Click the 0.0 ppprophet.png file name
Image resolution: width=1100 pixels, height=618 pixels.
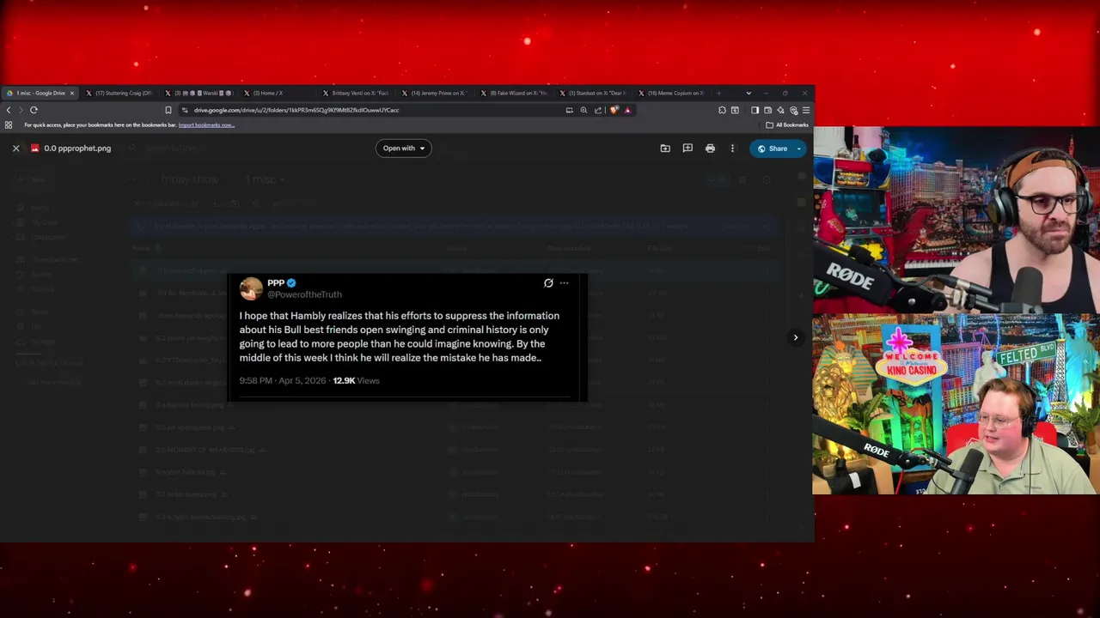[77, 148]
